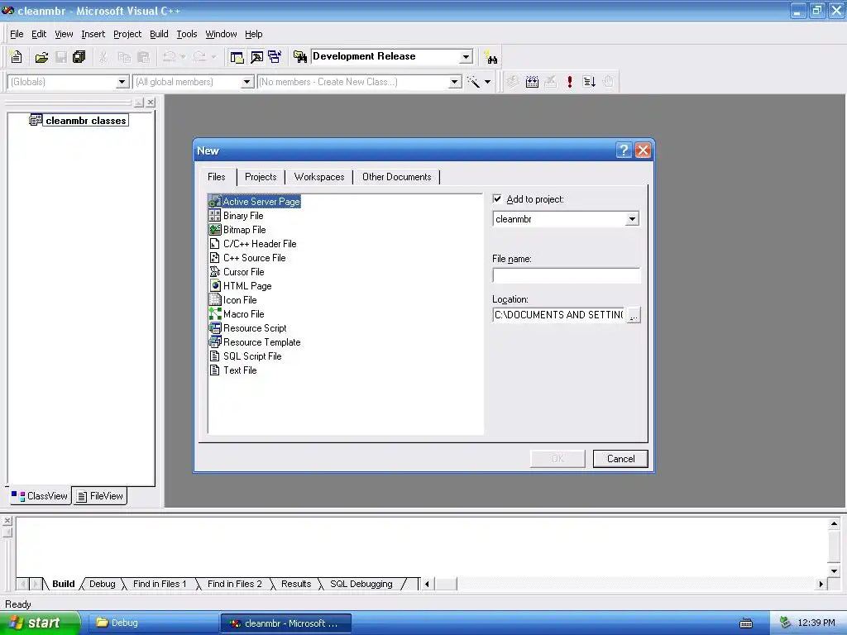Open the Edit menu
Screen dimensions: 847x635
click(39, 34)
